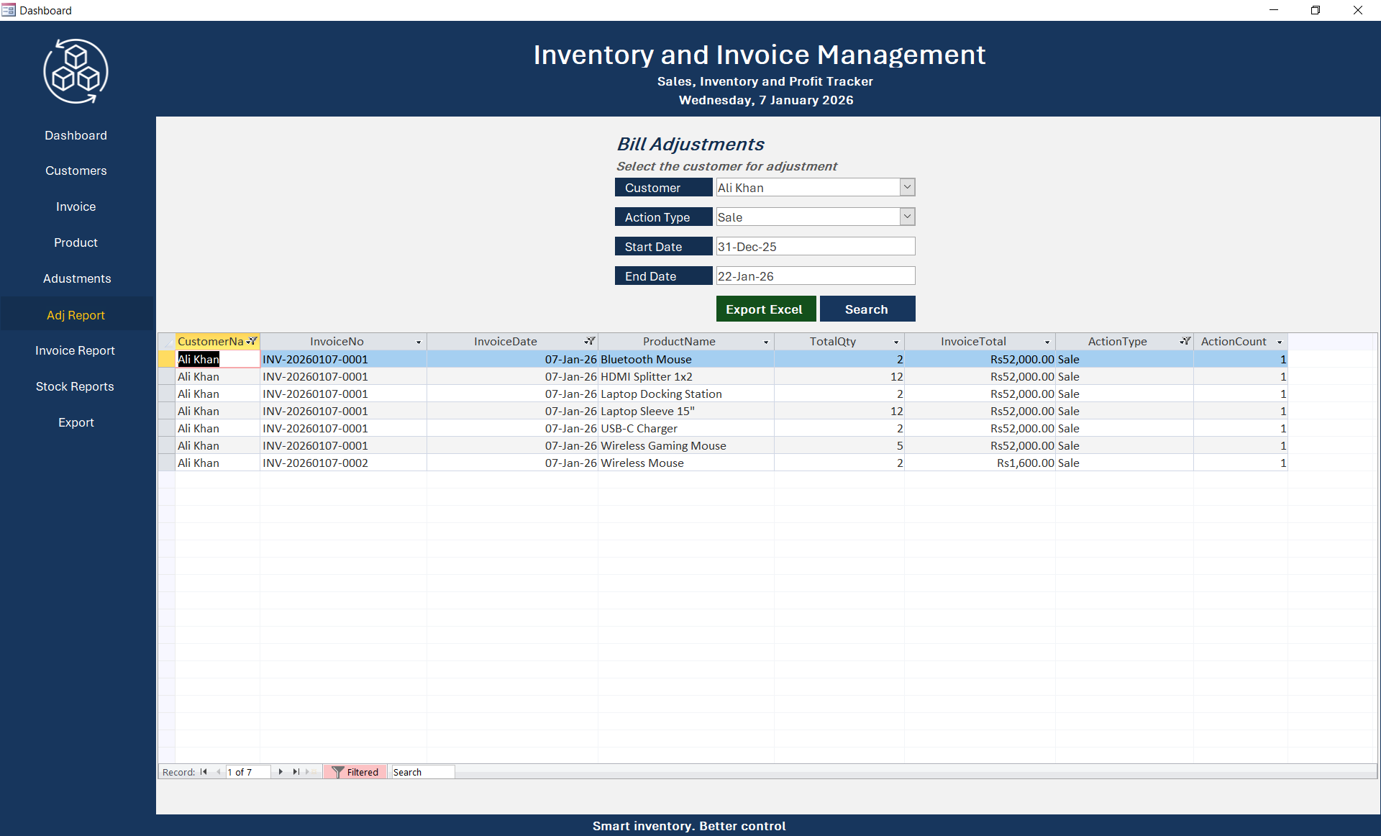Select the Laptop Sleeve 15" cell
This screenshot has width=1381, height=836.
(686, 411)
